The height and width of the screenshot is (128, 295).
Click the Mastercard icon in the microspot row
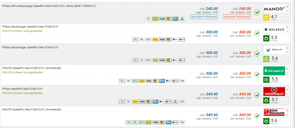tap(155, 81)
